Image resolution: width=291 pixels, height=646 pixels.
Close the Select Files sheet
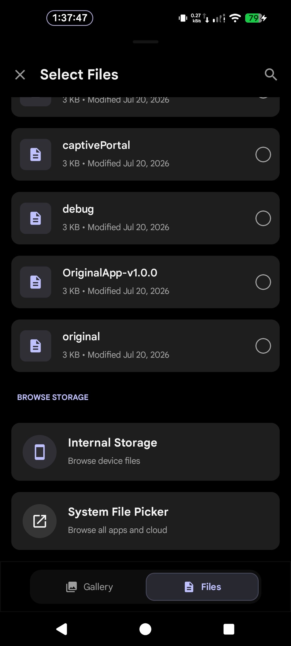[20, 75]
